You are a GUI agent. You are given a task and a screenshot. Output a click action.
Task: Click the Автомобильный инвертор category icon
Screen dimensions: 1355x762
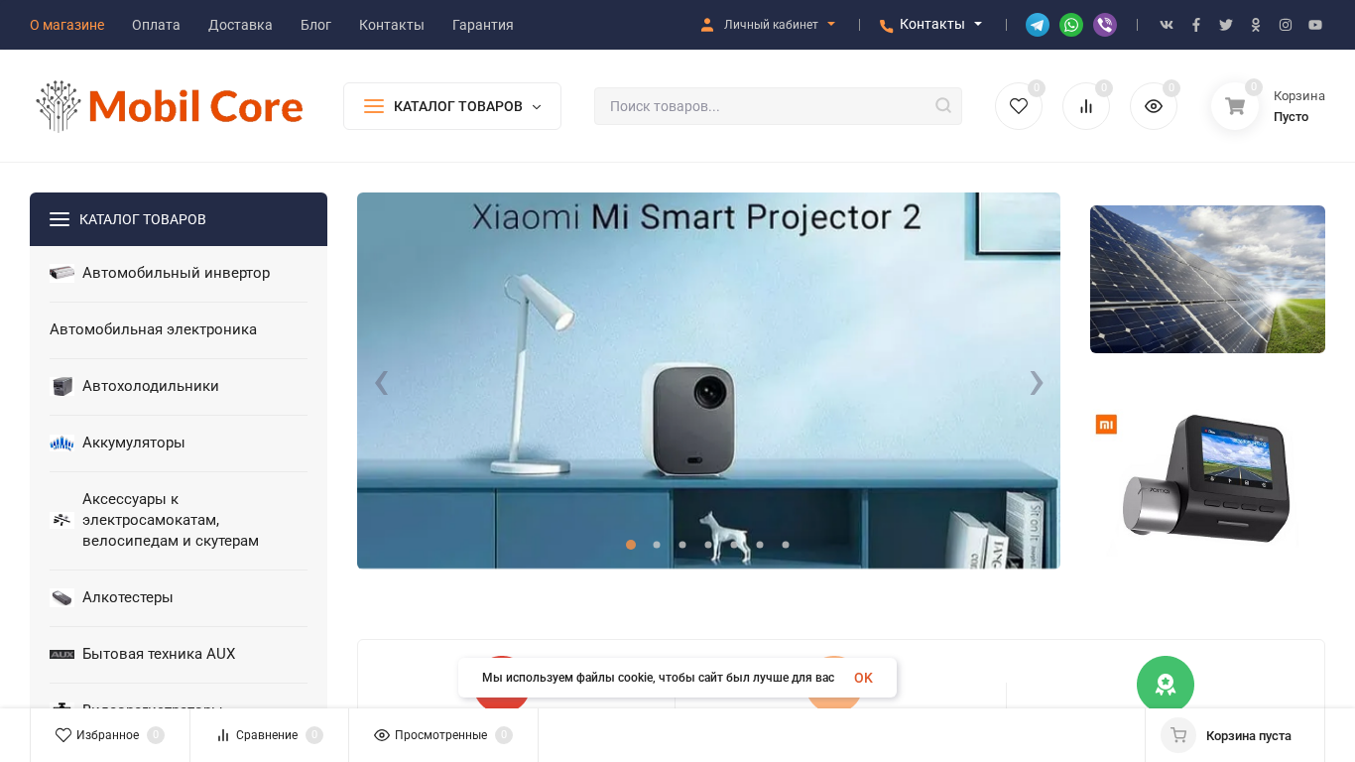(x=62, y=273)
